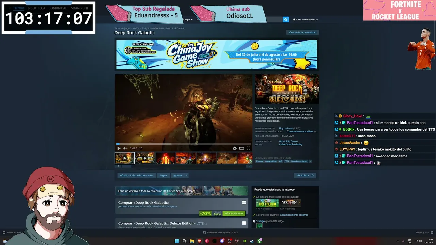Screen dimensions: 436x245
Task: Click 'Extremadamente positivas' Spanish reviews link
Action: (x=300, y=131)
